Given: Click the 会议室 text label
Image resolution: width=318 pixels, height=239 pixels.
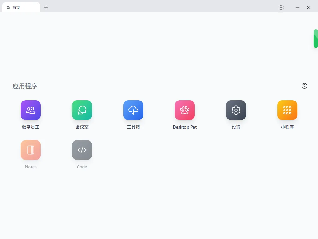Looking at the screenshot, I should point(82,127).
